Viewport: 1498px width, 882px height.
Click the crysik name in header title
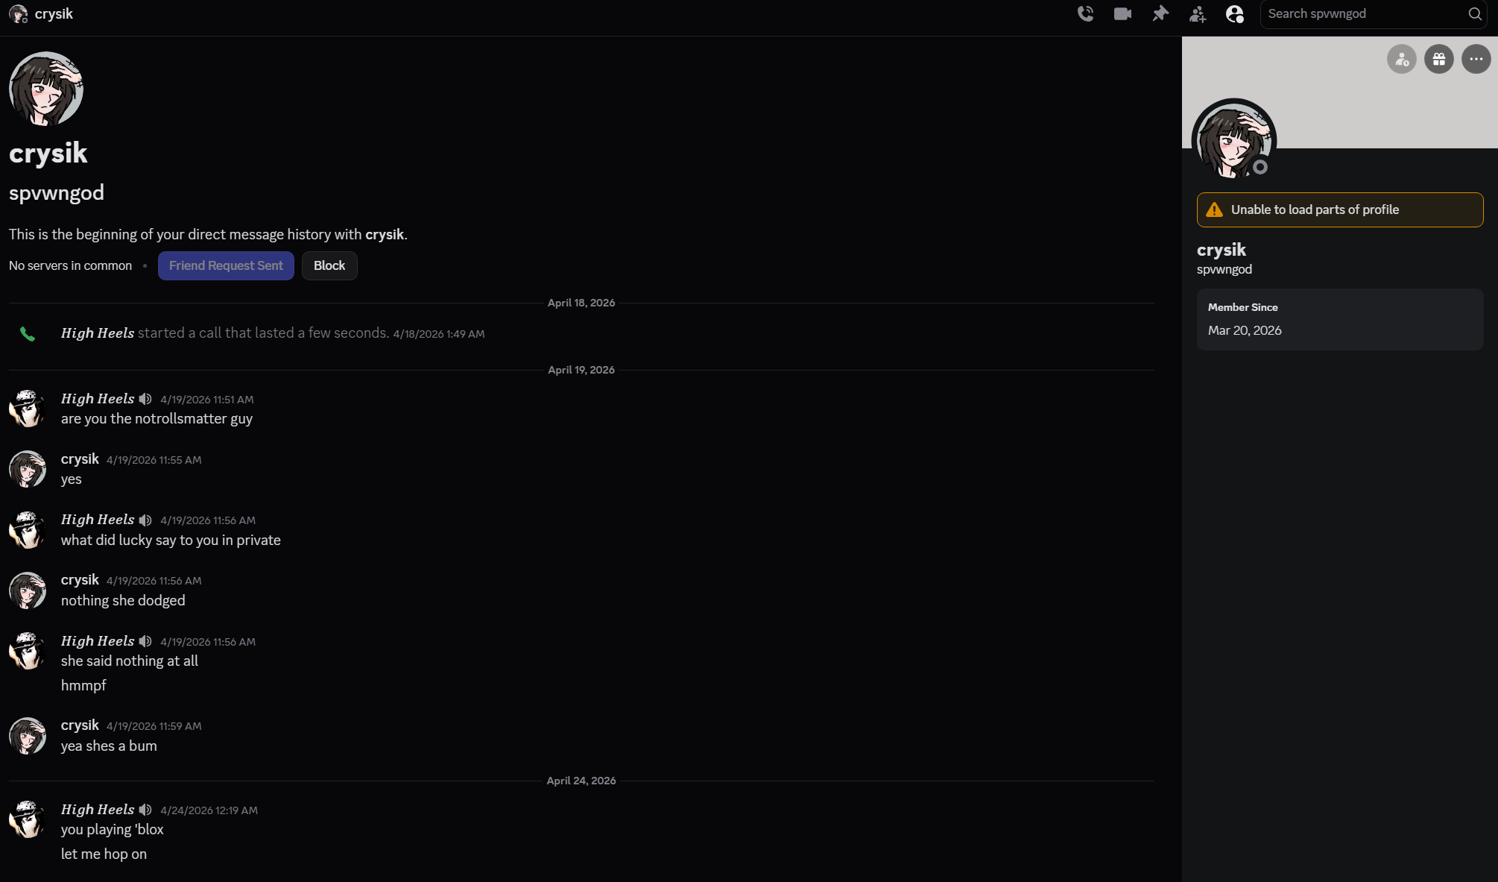pyautogui.click(x=54, y=13)
